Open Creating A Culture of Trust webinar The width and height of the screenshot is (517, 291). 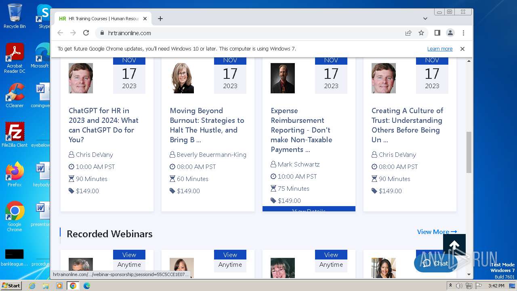pyautogui.click(x=407, y=125)
